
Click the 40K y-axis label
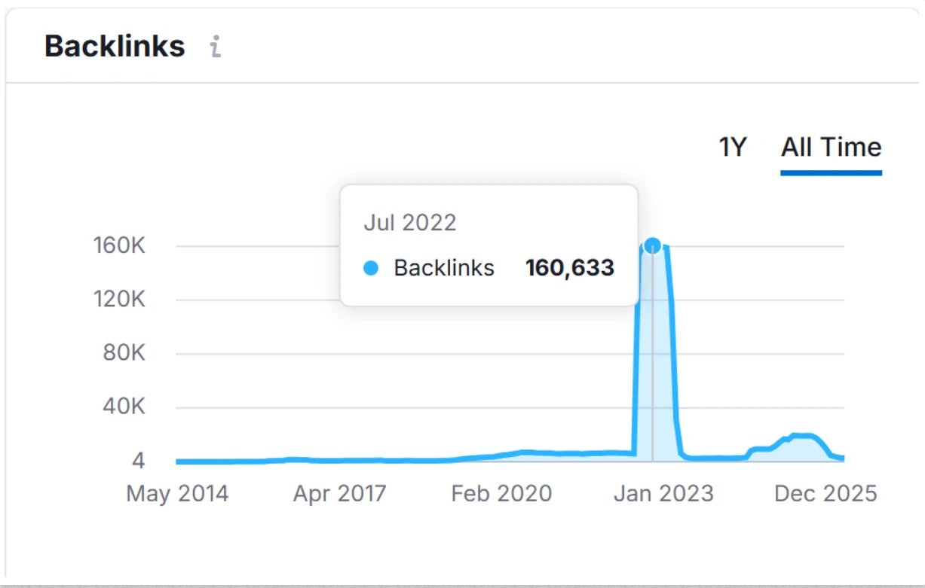pyautogui.click(x=125, y=407)
